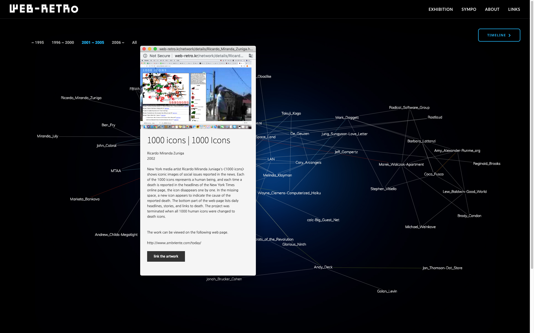The height and width of the screenshot is (333, 534).
Task: Close the popup with the red button
Action: click(144, 49)
